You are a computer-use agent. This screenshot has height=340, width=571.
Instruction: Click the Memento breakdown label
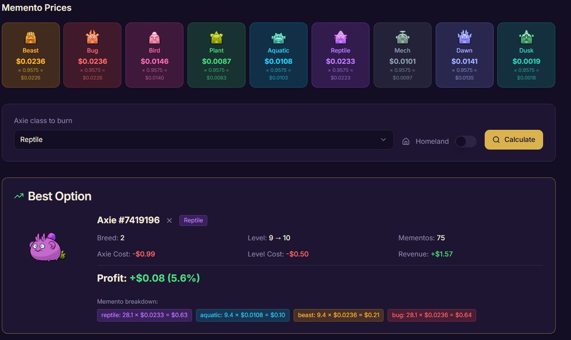128,301
